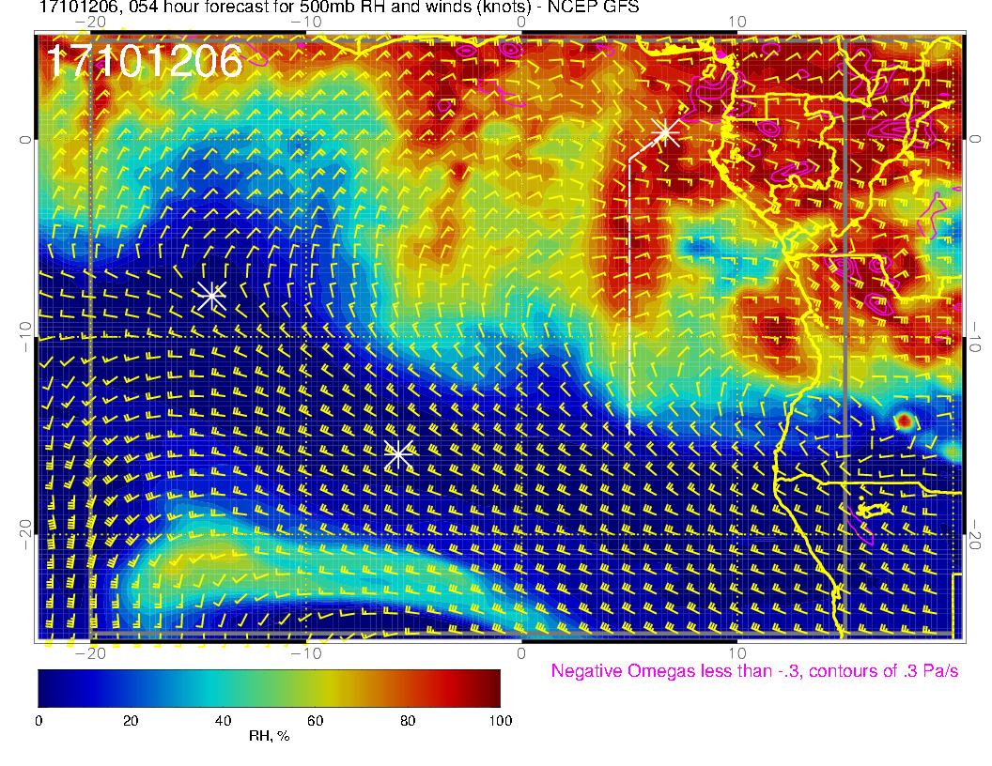Click the 'RH, %' colorbar label
This screenshot has height=766, width=992.
click(x=269, y=736)
